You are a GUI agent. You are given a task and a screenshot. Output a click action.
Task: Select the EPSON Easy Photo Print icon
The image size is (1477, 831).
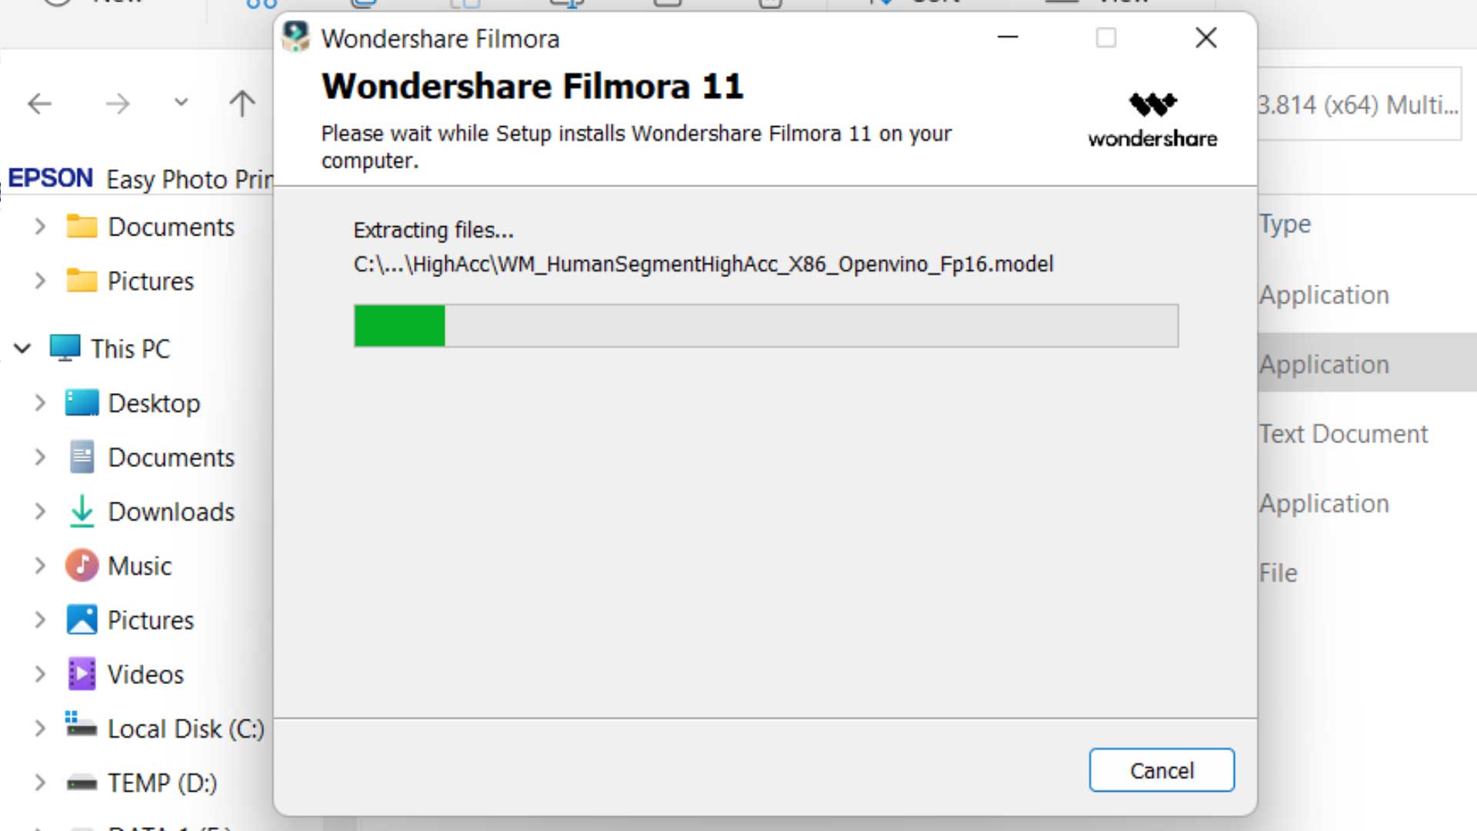coord(50,179)
